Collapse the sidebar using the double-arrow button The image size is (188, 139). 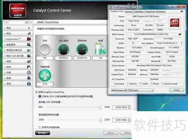click(31, 23)
